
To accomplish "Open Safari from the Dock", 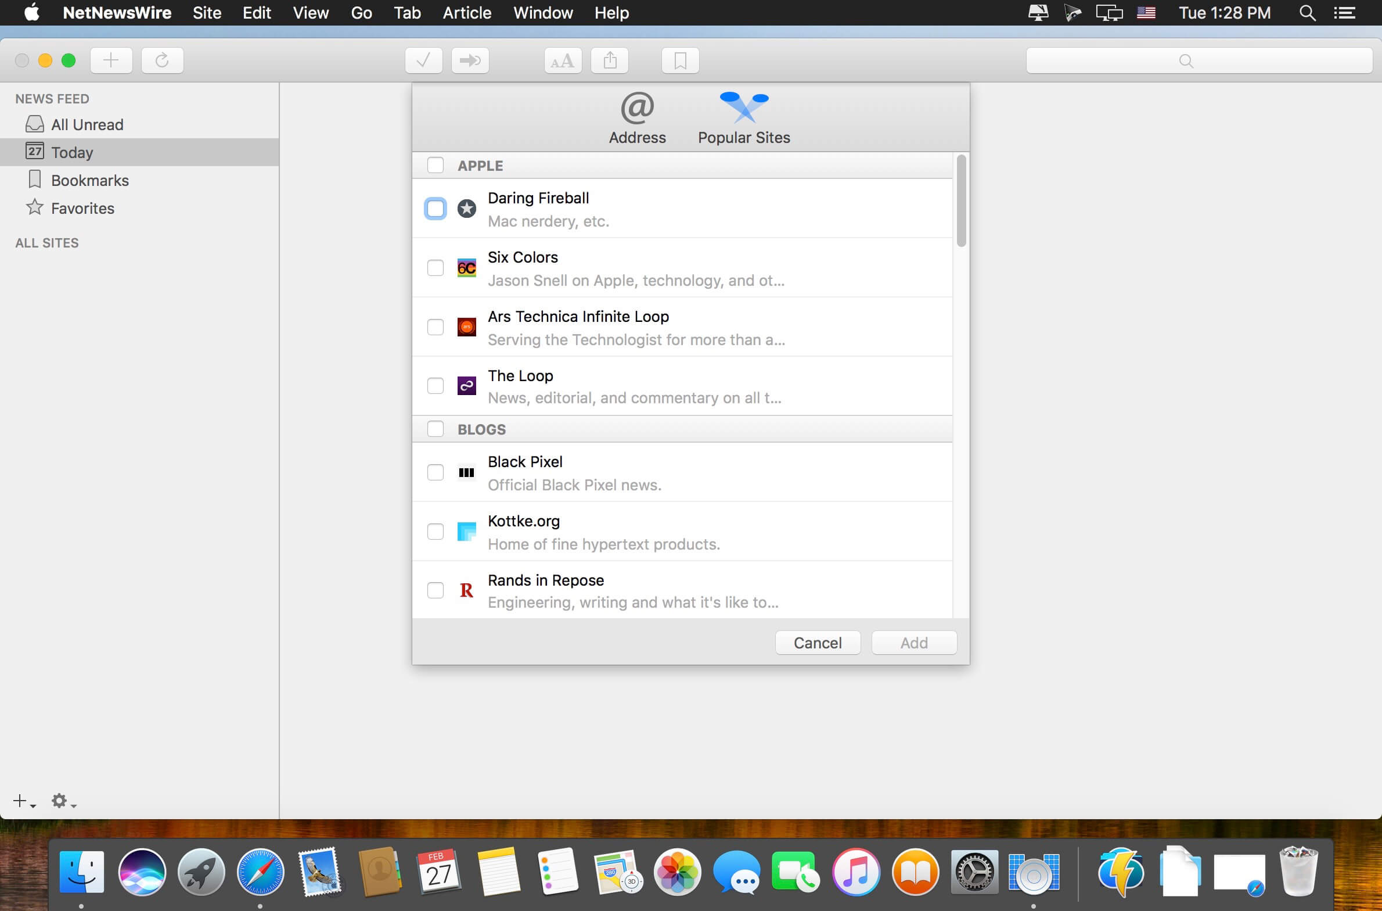I will coord(261,871).
